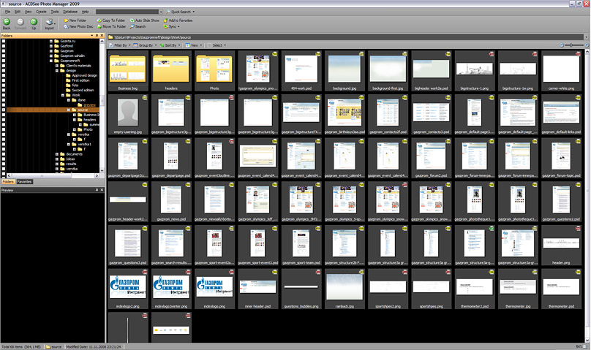Click the Import icon in toolbar
This screenshot has width=591, height=350.
click(x=49, y=22)
